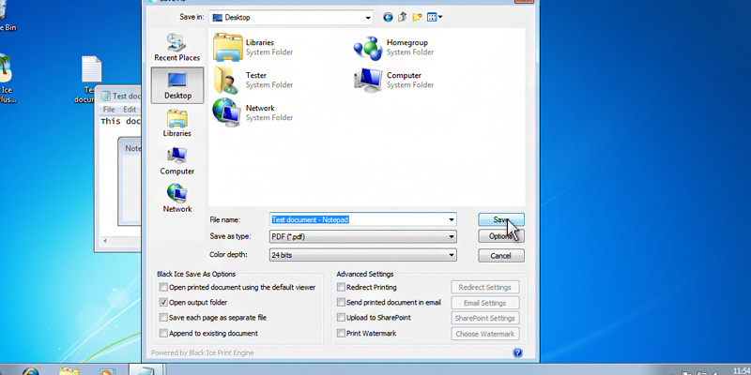Click the Homegroup system folder icon
The width and height of the screenshot is (751, 375).
coord(367,48)
